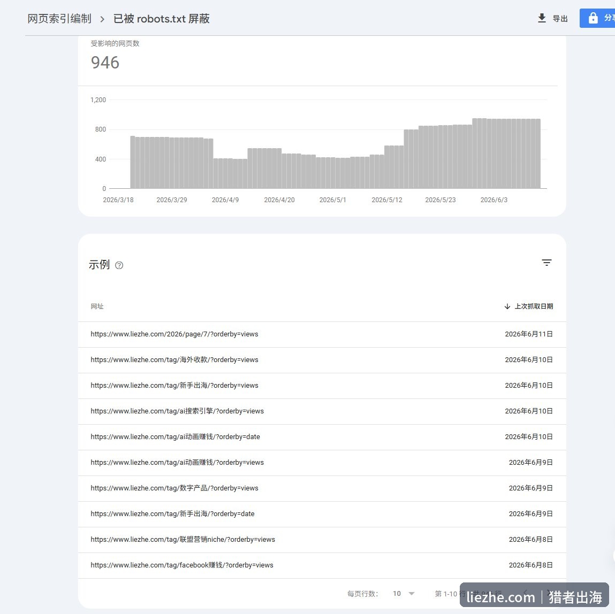Select URL row tag/联盟营销niche/?orderby=views

click(x=322, y=540)
